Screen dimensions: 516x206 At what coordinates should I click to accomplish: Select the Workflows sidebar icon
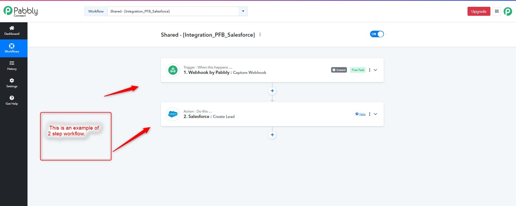point(12,46)
